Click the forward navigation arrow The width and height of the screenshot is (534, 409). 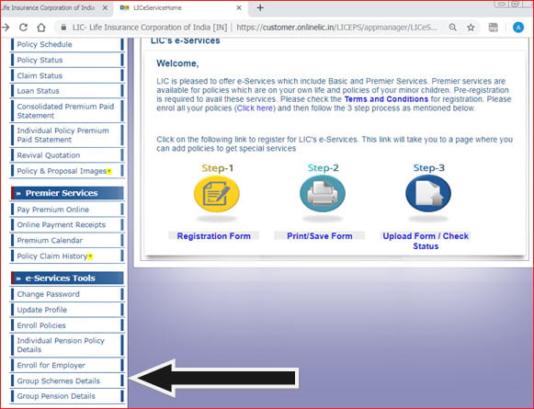point(6,28)
